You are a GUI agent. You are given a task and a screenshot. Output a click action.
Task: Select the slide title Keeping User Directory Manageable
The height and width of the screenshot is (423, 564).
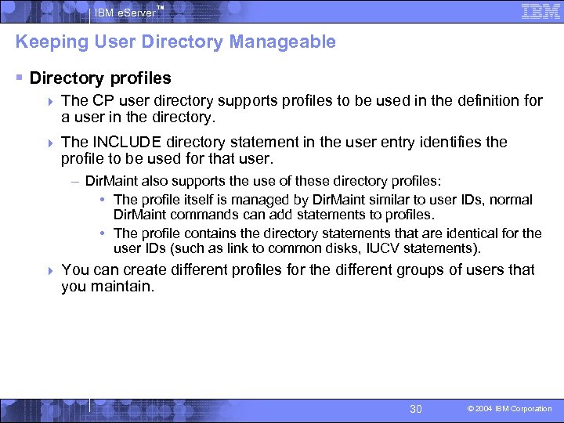[175, 42]
